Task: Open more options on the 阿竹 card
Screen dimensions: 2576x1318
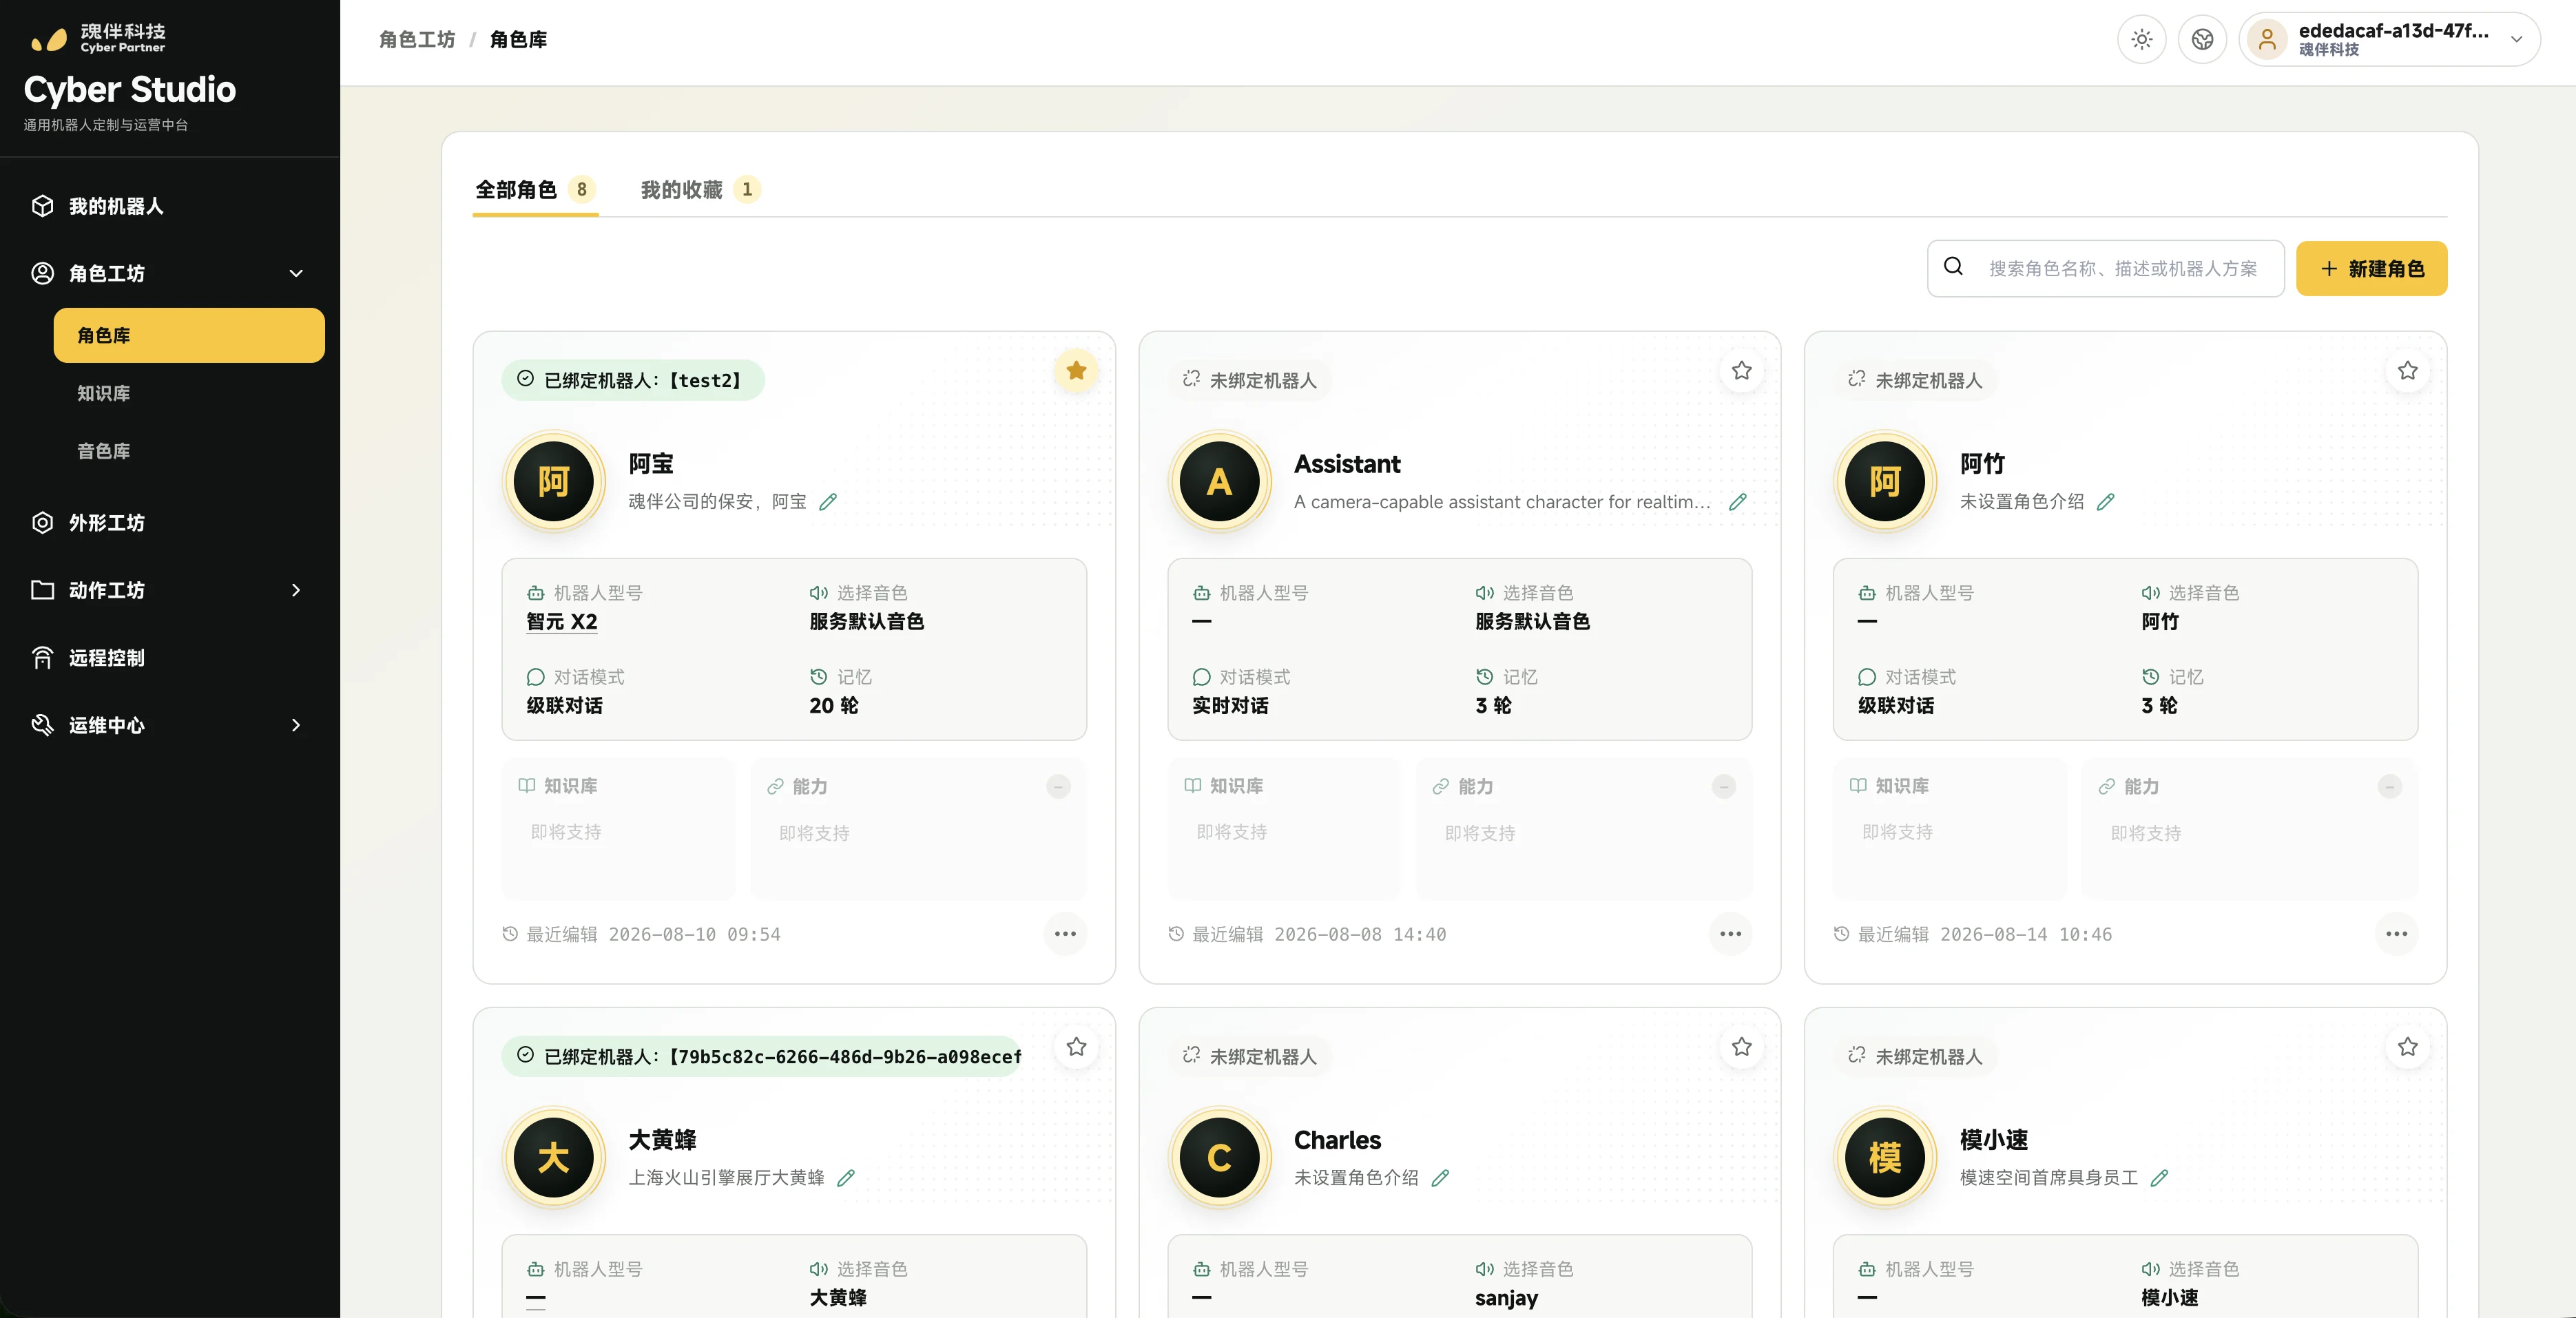Action: 2397,934
